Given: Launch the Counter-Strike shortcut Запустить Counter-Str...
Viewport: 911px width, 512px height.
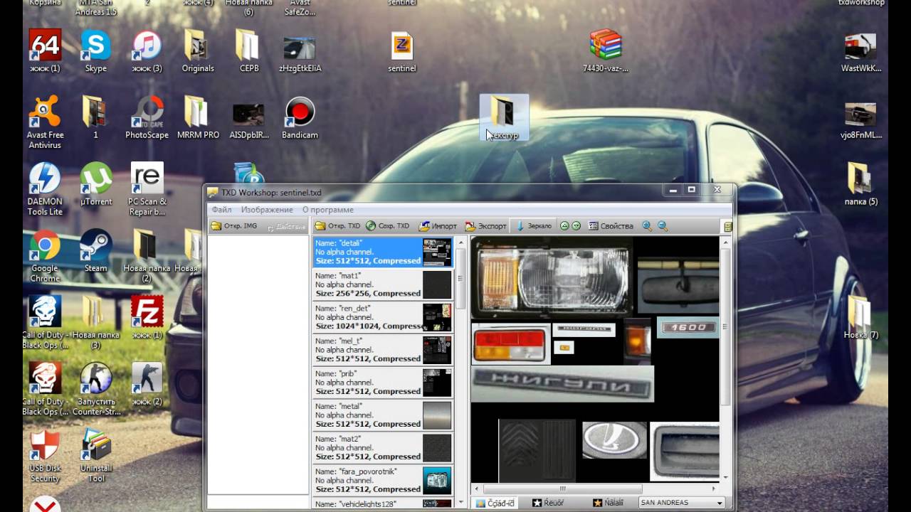Looking at the screenshot, I should coord(95,390).
